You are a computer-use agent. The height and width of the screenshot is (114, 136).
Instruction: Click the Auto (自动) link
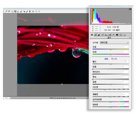[106, 59]
